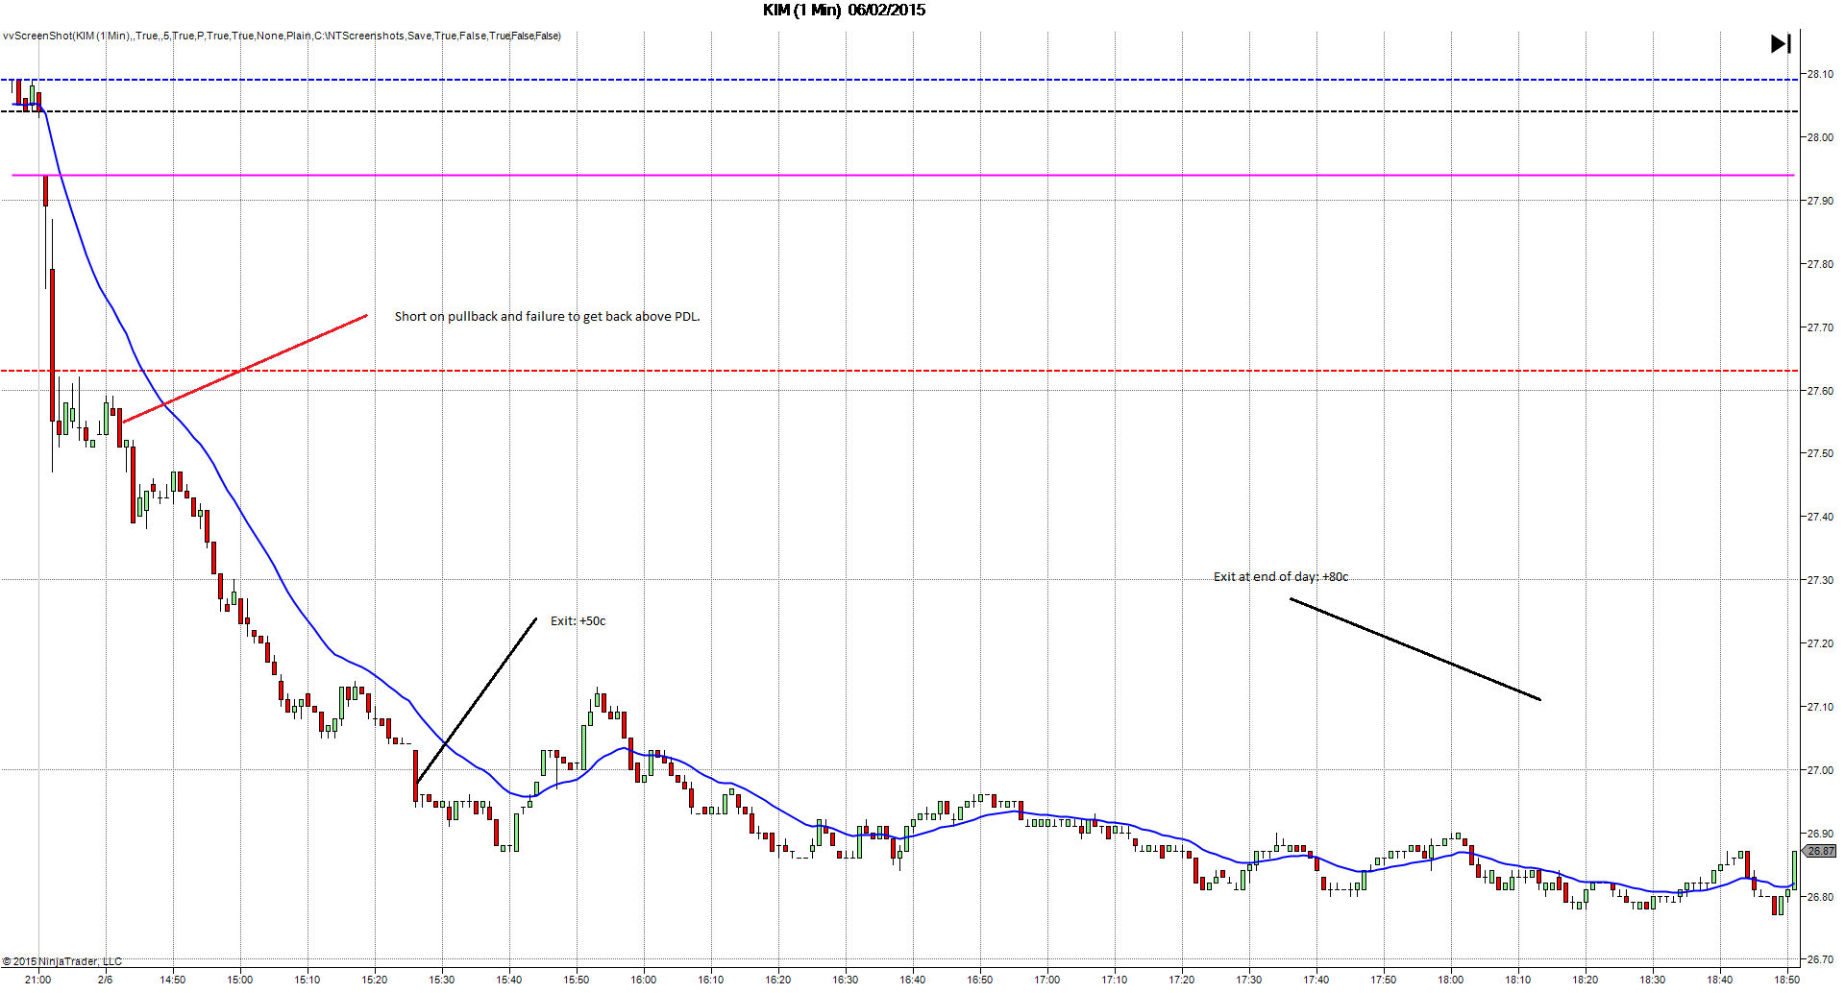Click the 17:40 time axis label
Screen dimensions: 1845x993
[x=1316, y=980]
